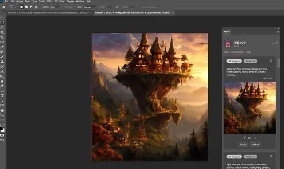Open the File menu
Viewport: 284px width, 169px height.
[x=7, y=1]
